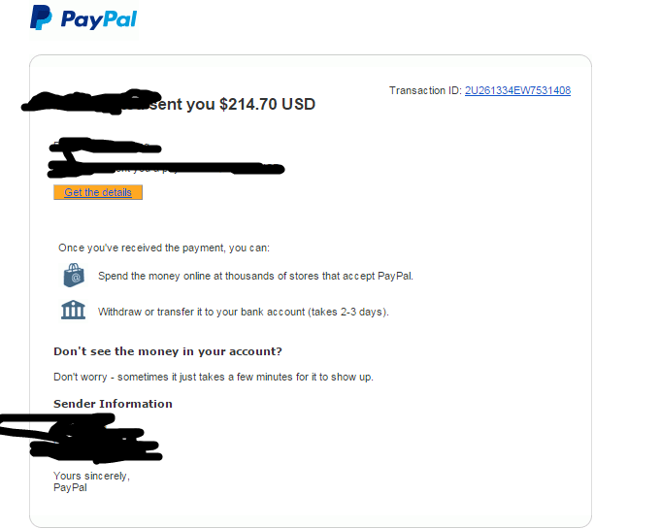This screenshot has height=529, width=661.
Task: Click the PayPal wordmark next to logo
Action: (x=99, y=19)
